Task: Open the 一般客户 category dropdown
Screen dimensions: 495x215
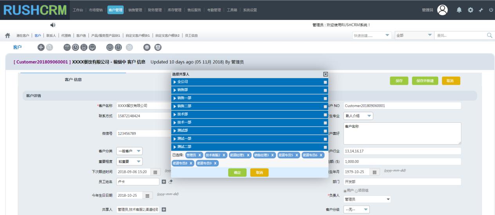Action: coord(130,151)
